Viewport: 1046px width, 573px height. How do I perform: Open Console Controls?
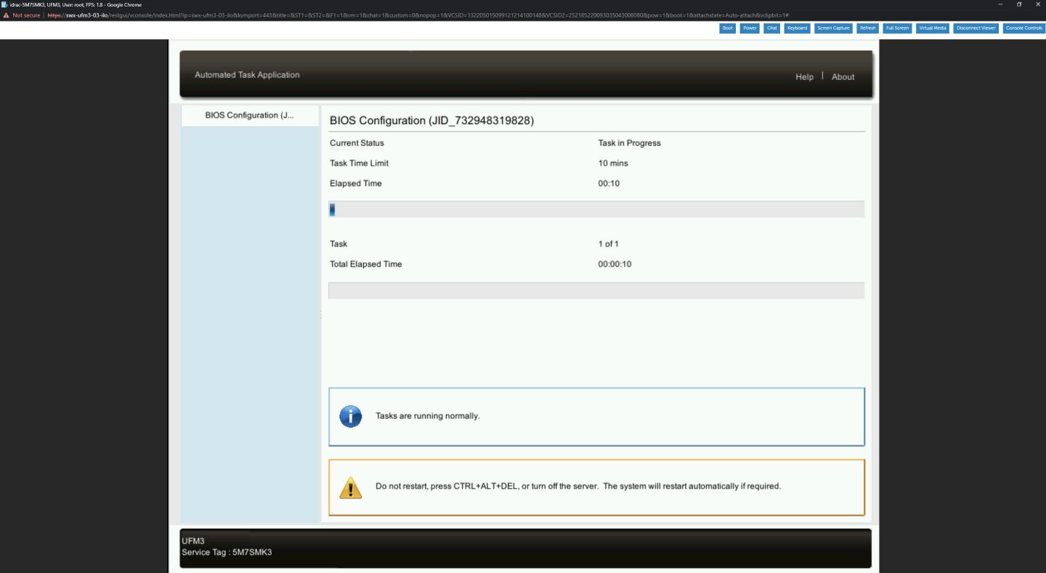coord(1023,28)
